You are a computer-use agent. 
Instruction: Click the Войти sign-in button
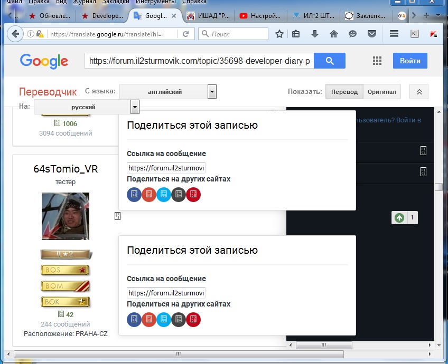(410, 61)
